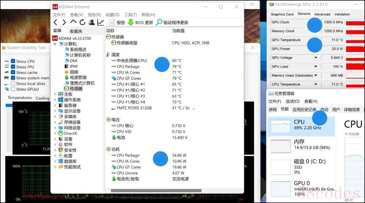Open AIDA64 报告(R) menu
Image resolution: width=365 pixels, height=203 pixels.
pos(94,14)
